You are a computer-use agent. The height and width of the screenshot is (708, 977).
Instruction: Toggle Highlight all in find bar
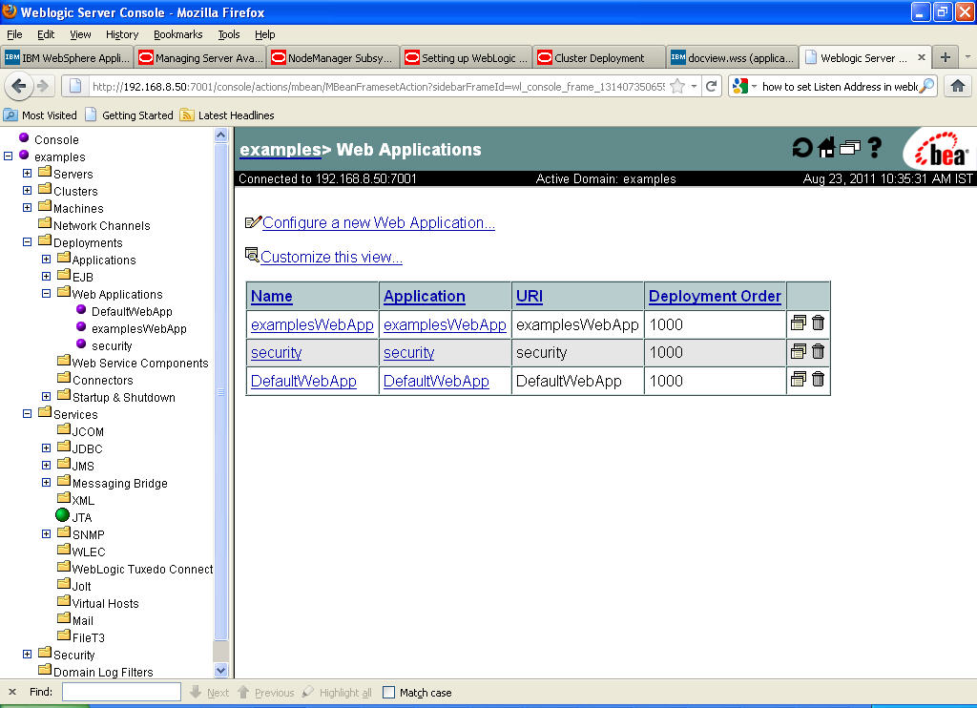tap(337, 693)
